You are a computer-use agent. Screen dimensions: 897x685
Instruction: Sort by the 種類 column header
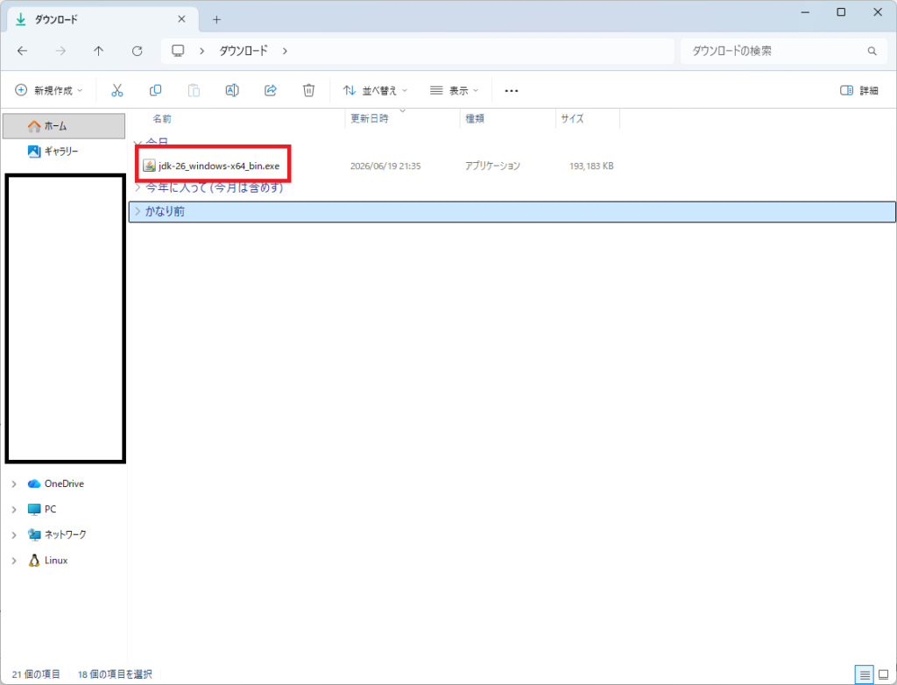[475, 118]
